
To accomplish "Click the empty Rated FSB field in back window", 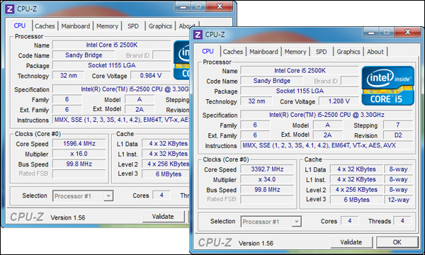I will coord(79,174).
